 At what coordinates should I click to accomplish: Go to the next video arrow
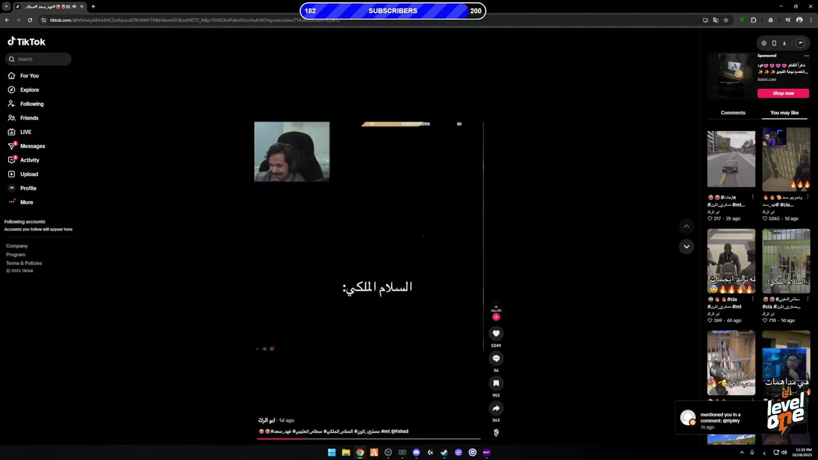point(686,247)
